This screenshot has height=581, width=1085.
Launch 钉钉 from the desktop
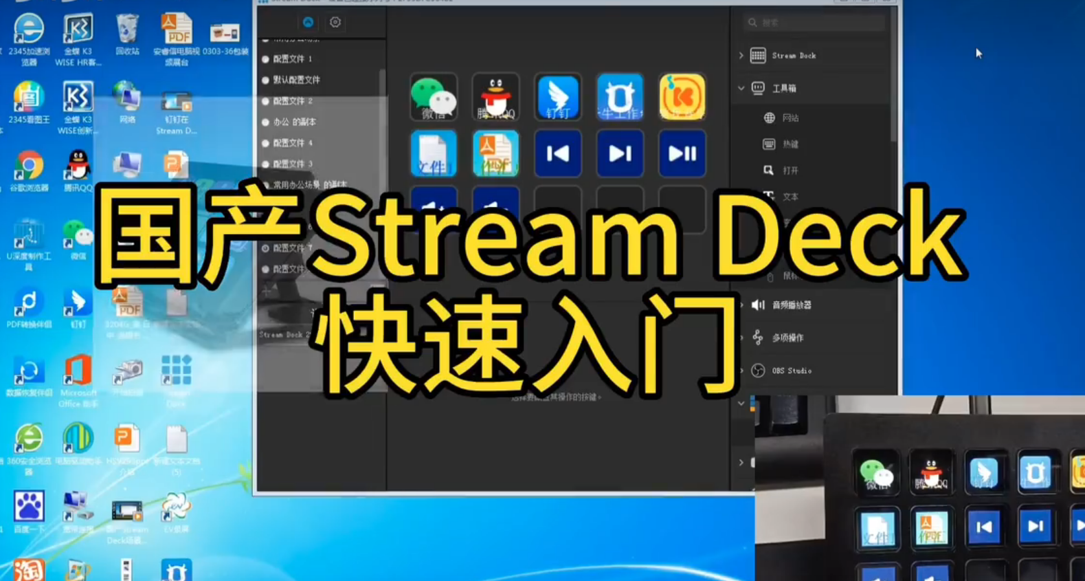[x=78, y=309]
